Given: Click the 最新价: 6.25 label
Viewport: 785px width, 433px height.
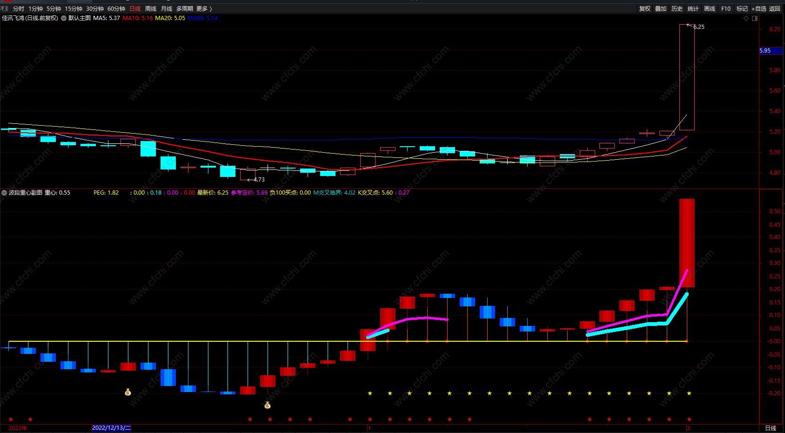Looking at the screenshot, I should tap(213, 193).
